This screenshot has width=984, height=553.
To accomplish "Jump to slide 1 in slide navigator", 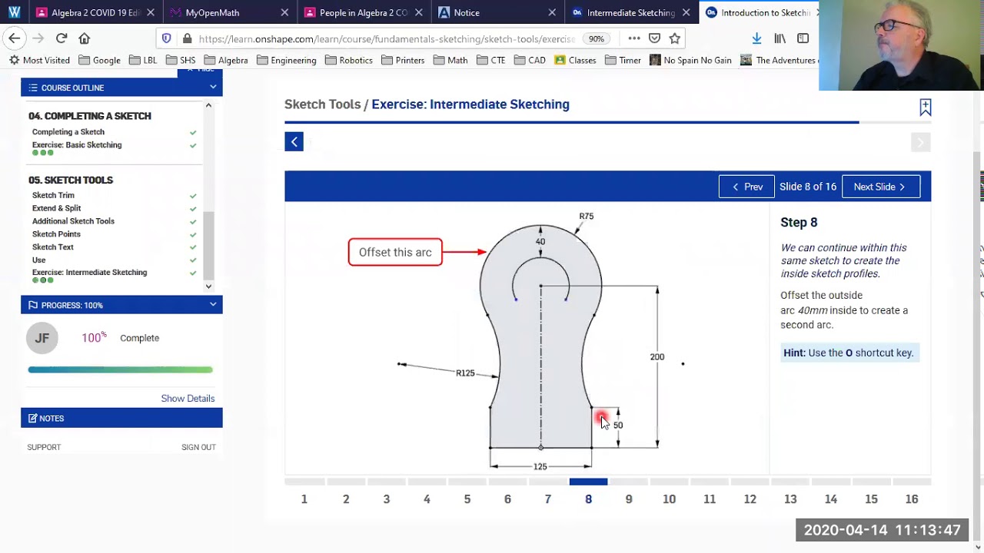I will (304, 498).
